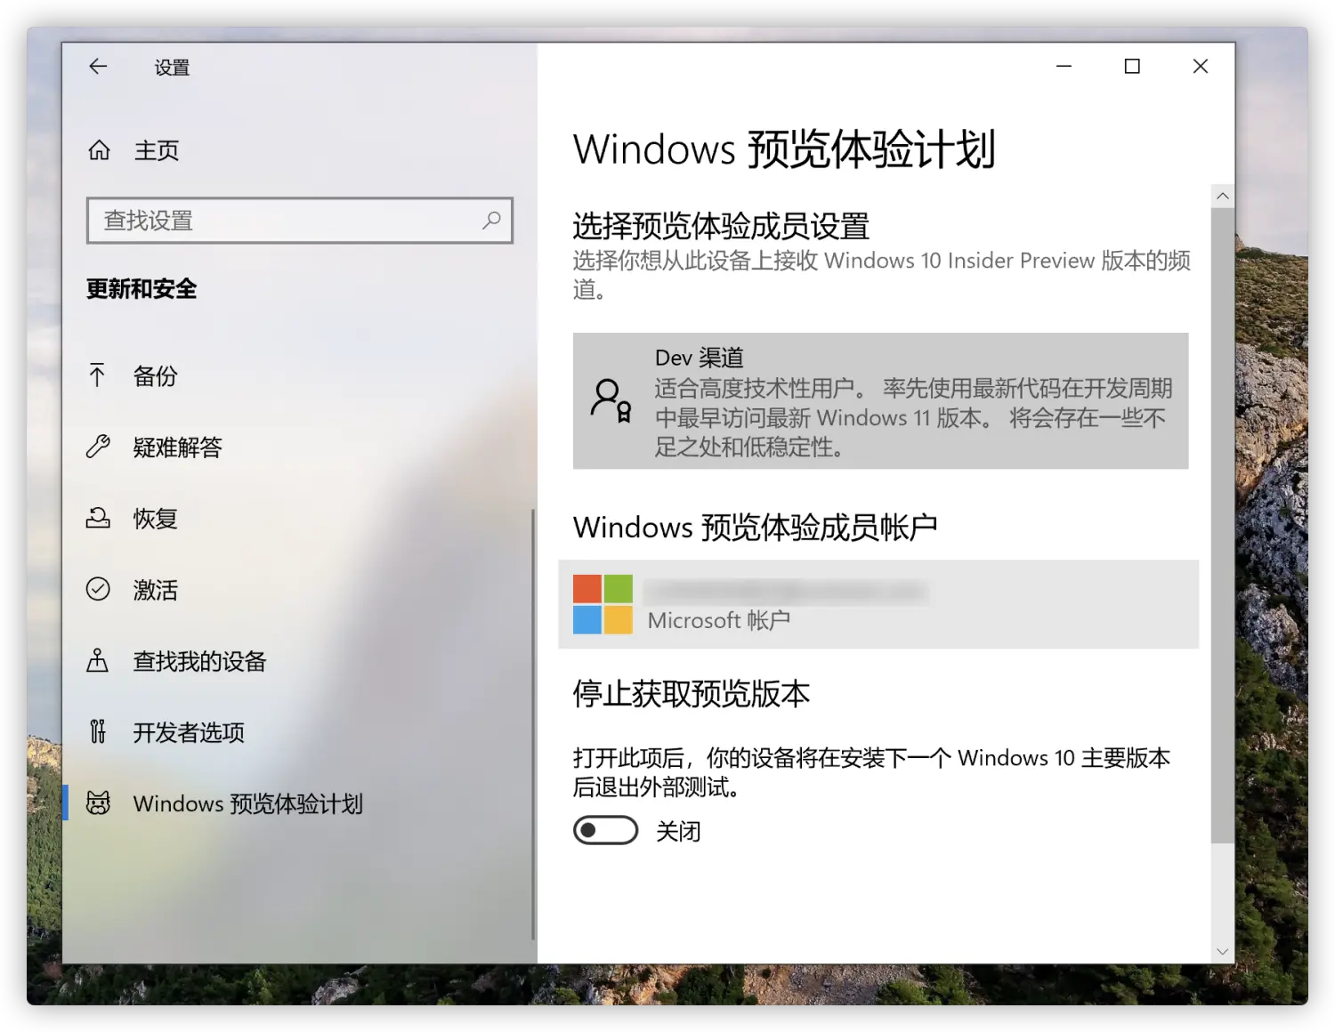Click the right-side vertical scrollbar thumb
This screenshot has width=1335, height=1032.
(1223, 525)
